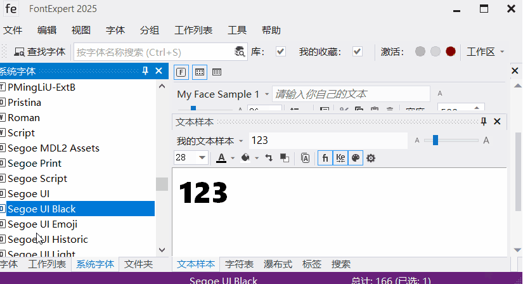Switch to the 字符表 tab
Viewport: 523px width, 284px height.
(239, 264)
